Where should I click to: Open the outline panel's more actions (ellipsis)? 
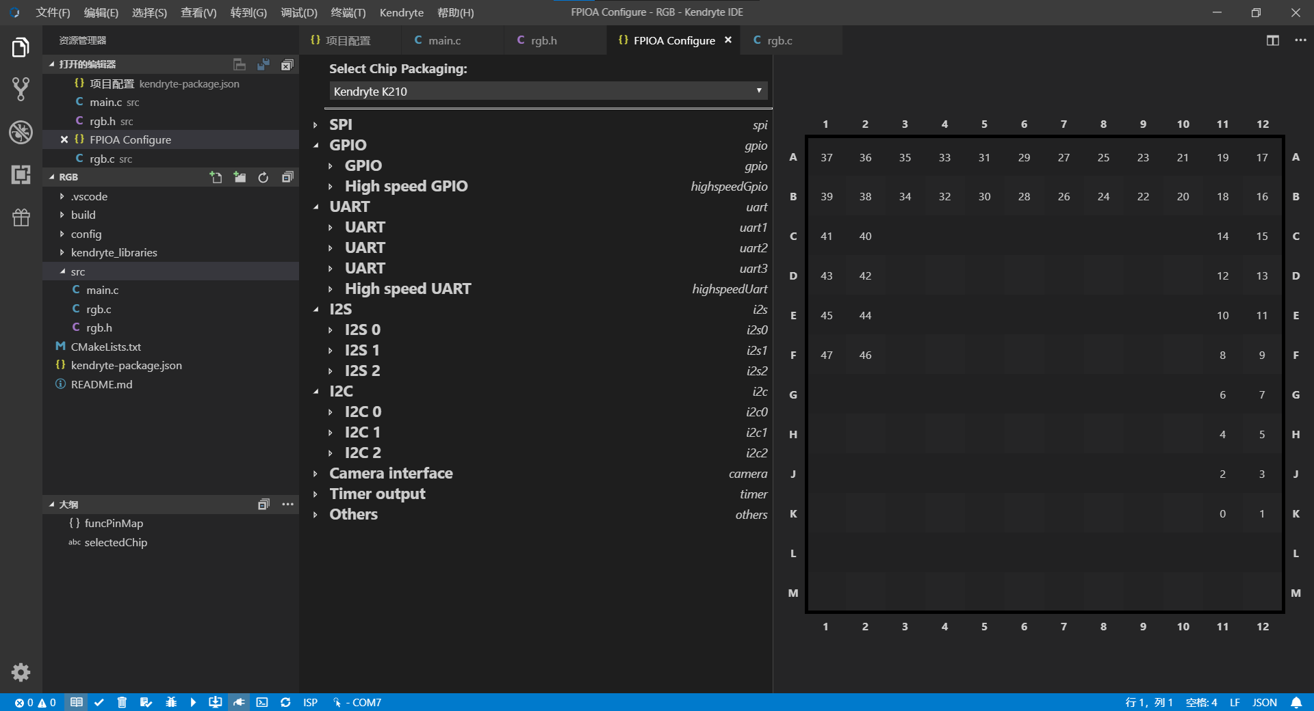287,505
